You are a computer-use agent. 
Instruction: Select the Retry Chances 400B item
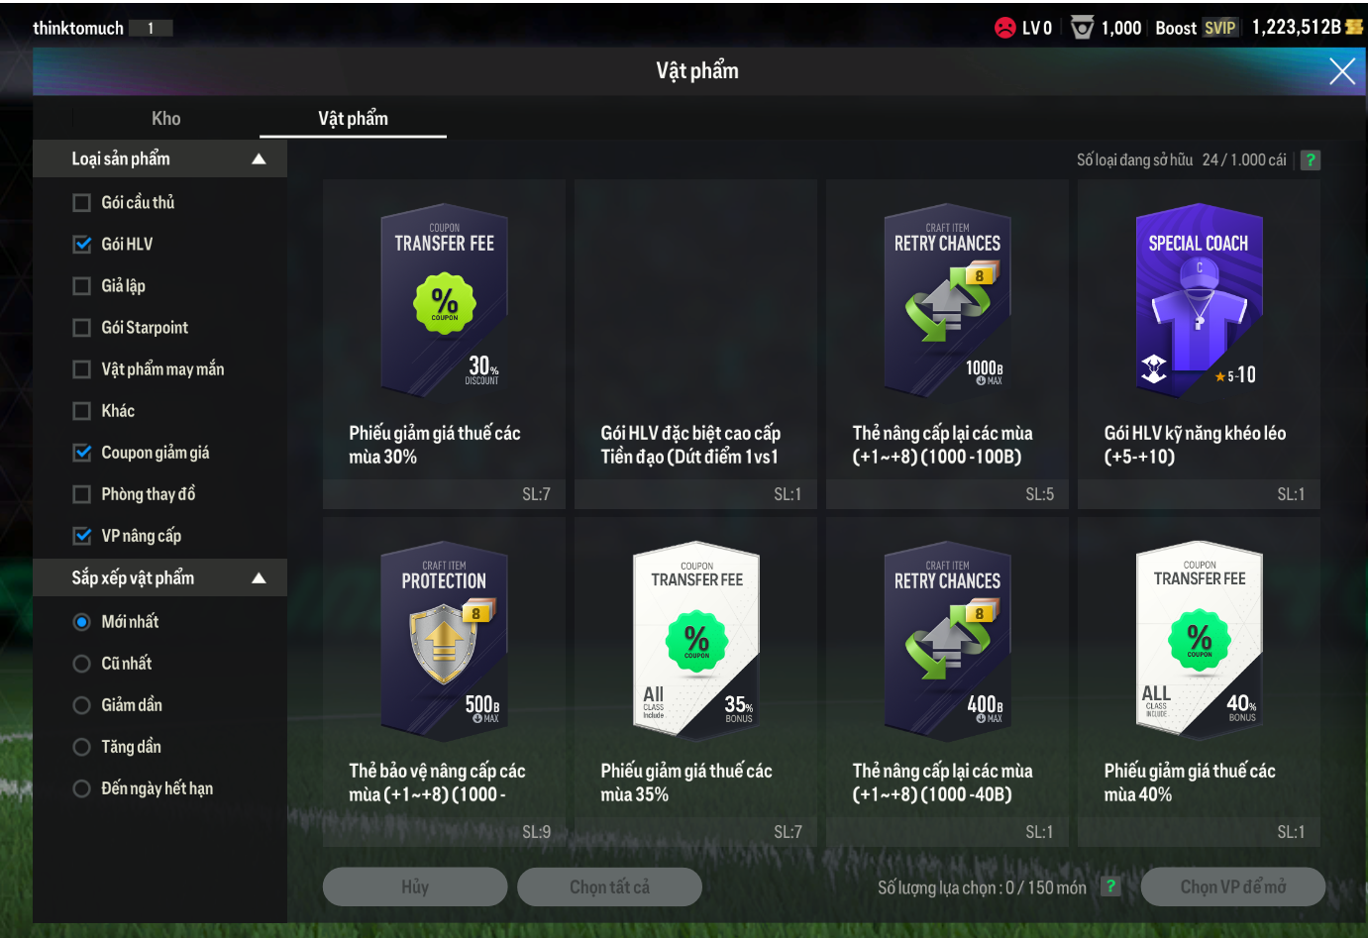coord(947,681)
